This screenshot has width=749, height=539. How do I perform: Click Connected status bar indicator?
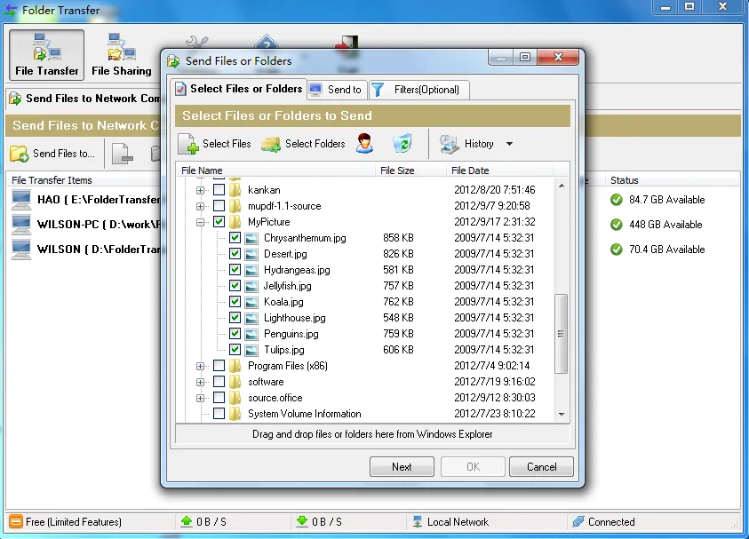(604, 522)
